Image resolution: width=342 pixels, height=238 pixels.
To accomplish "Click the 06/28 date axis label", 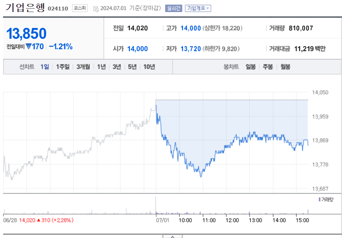I will click(x=10, y=220).
